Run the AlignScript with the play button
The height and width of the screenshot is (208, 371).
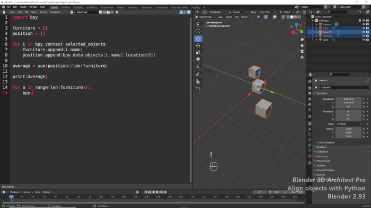click(x=117, y=12)
